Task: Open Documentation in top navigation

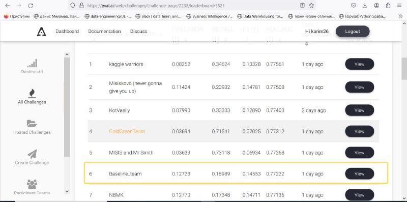Action: tap(104, 32)
